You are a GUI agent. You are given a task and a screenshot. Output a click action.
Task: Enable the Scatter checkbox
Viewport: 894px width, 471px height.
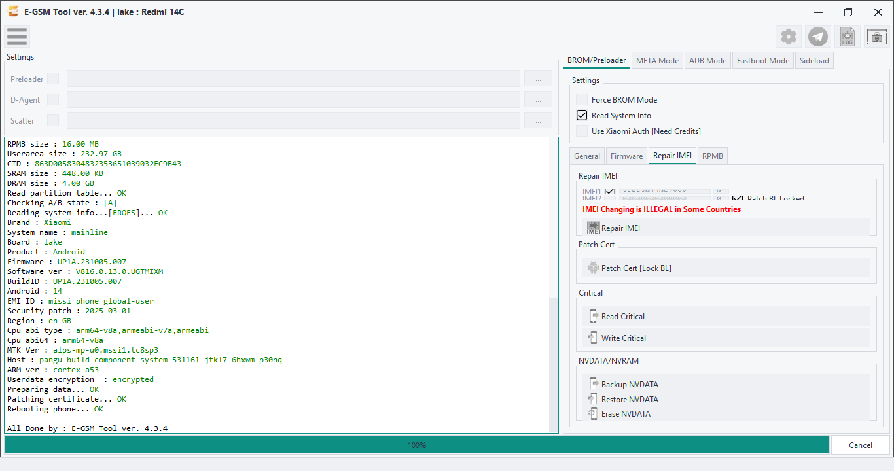[53, 120]
